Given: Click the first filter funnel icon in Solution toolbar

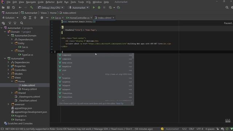Looking at the screenshot, I should pos(10,23).
